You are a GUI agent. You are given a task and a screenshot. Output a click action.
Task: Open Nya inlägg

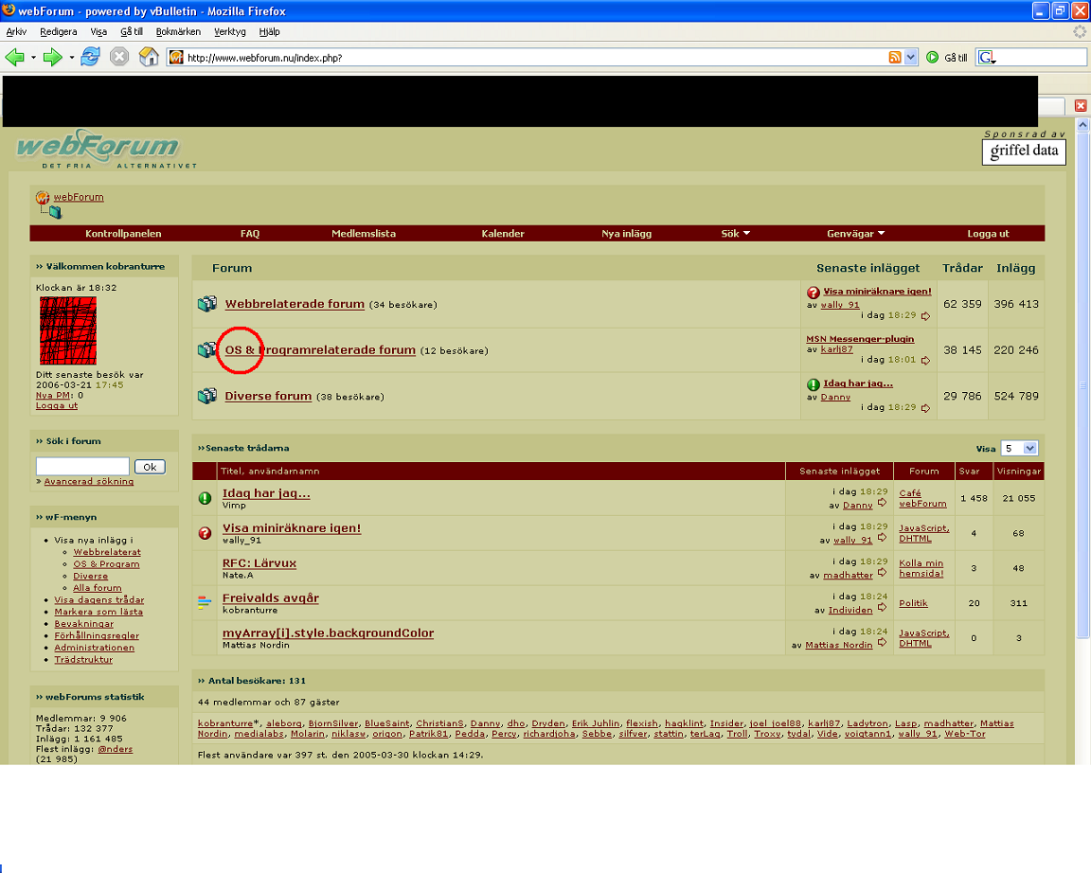click(x=626, y=234)
